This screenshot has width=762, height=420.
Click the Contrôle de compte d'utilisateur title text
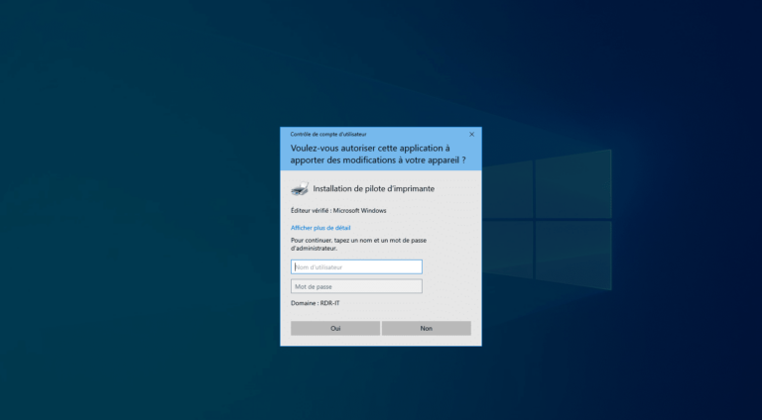328,135
